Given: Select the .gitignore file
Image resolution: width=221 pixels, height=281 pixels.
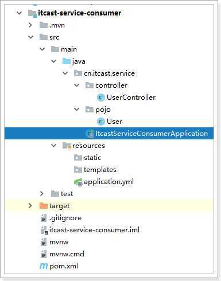Looking at the screenshot, I should (x=65, y=218).
